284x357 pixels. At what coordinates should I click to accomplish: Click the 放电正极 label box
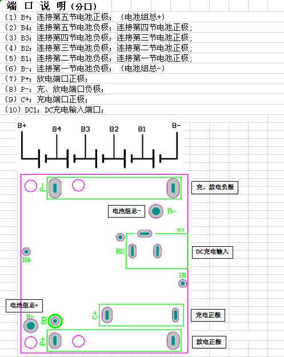(x=209, y=342)
